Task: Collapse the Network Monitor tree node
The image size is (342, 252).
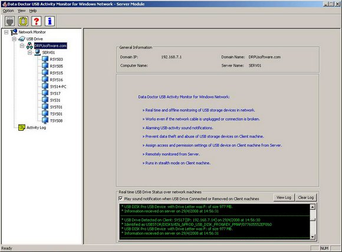Action: 6,32
